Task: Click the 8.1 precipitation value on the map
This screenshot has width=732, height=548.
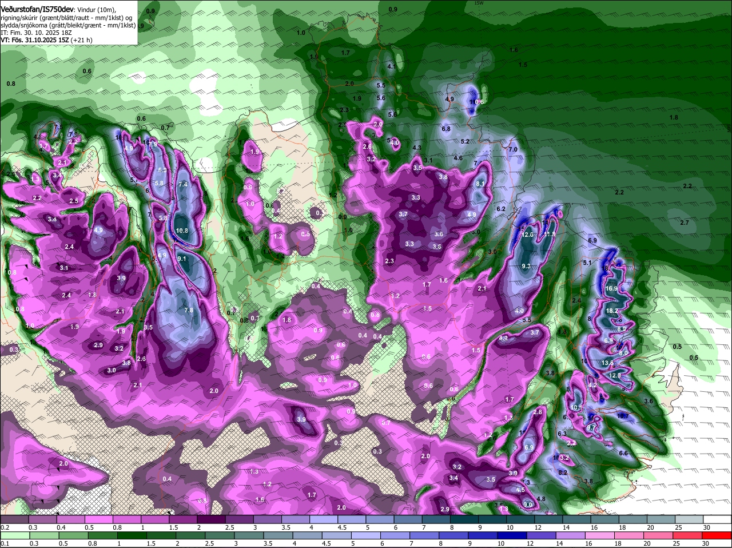Action: click(x=480, y=184)
